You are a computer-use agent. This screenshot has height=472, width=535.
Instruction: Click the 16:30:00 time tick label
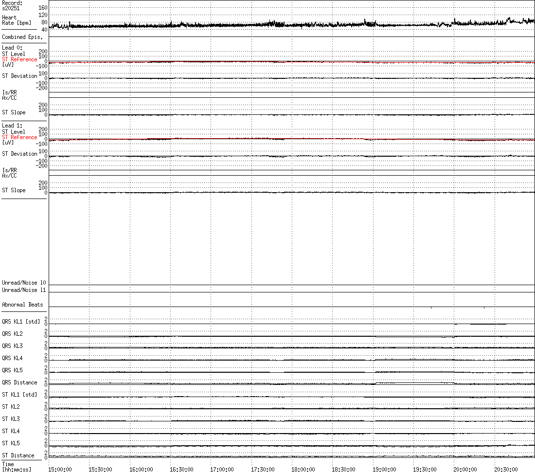pos(181,469)
